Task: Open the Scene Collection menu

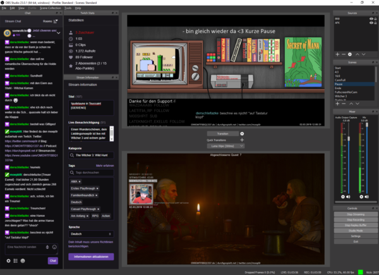Action: (50, 7)
